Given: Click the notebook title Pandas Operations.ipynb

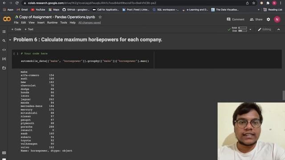Looking at the screenshot, I should coord(57,17).
